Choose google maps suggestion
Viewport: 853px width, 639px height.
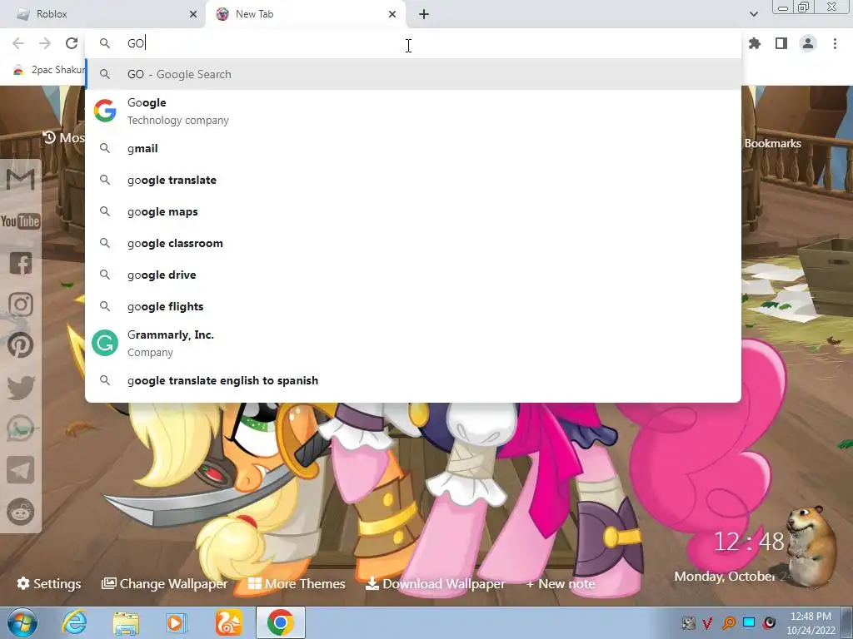pos(413,211)
